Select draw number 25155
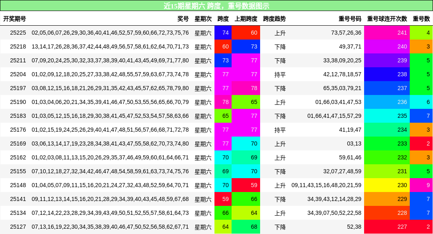This screenshot has height=234, width=433. [18, 171]
